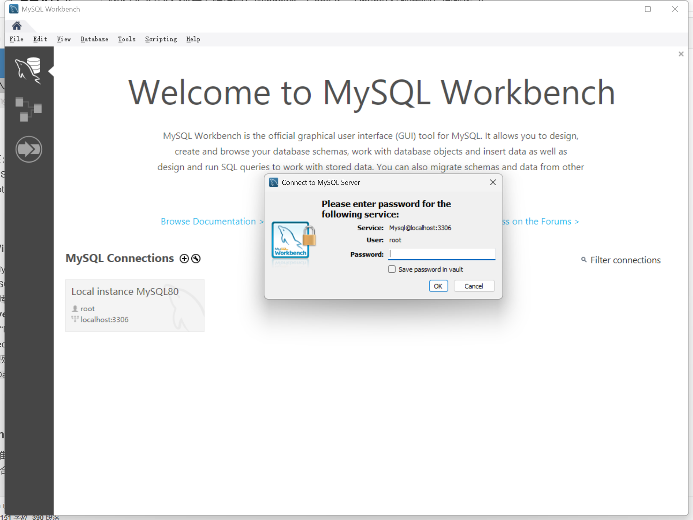Follow the Browse Documentation link
The height and width of the screenshot is (520, 693).
(x=208, y=221)
